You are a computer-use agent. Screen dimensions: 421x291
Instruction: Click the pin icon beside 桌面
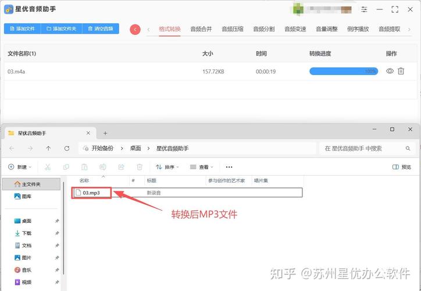tap(57, 221)
